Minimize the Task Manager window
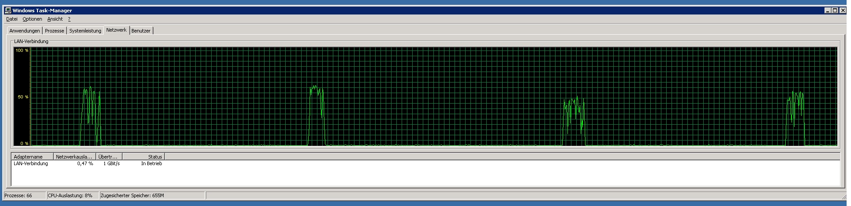This screenshot has width=851, height=206. (828, 11)
